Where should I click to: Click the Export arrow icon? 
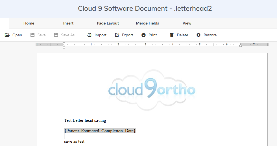click(x=117, y=35)
